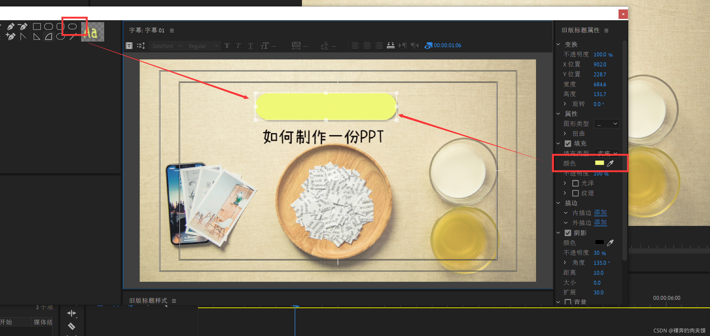Open the Tab Stops ruler tool
The width and height of the screenshot is (710, 336).
click(x=390, y=46)
